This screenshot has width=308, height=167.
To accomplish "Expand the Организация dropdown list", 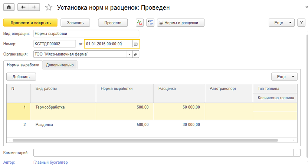I will coord(129,54).
